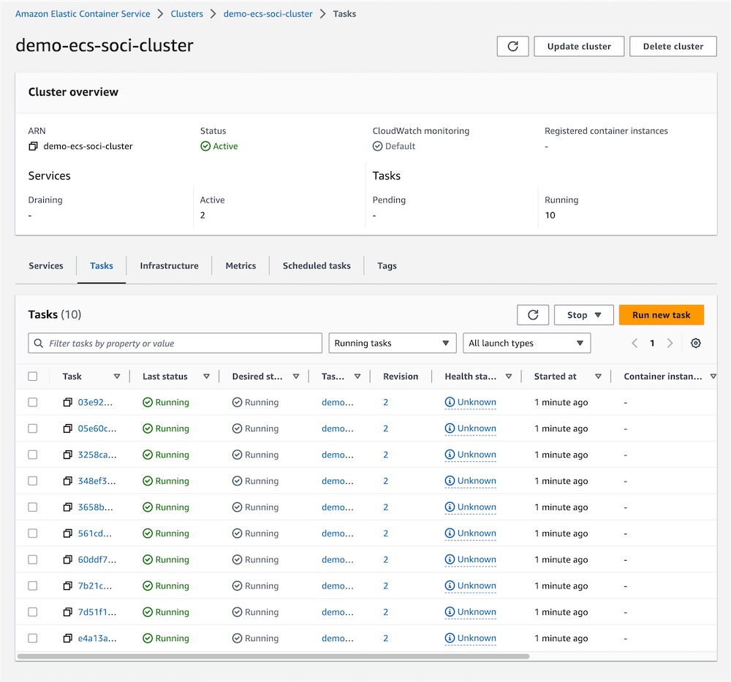Copy task ID 3658b icon
The width and height of the screenshot is (731, 682).
tap(68, 507)
